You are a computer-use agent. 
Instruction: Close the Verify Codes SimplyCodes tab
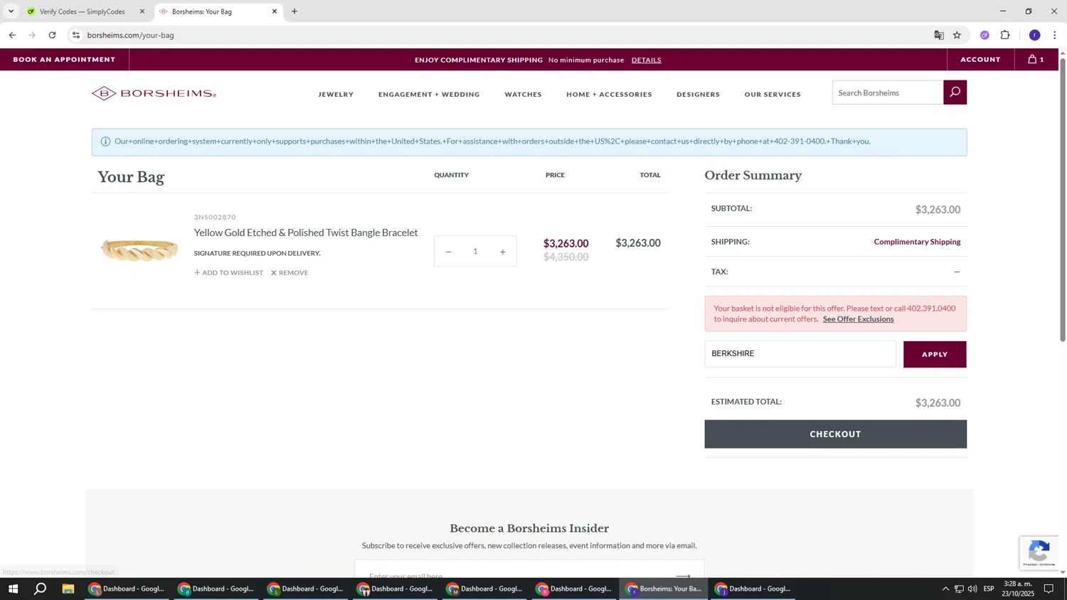[142, 11]
